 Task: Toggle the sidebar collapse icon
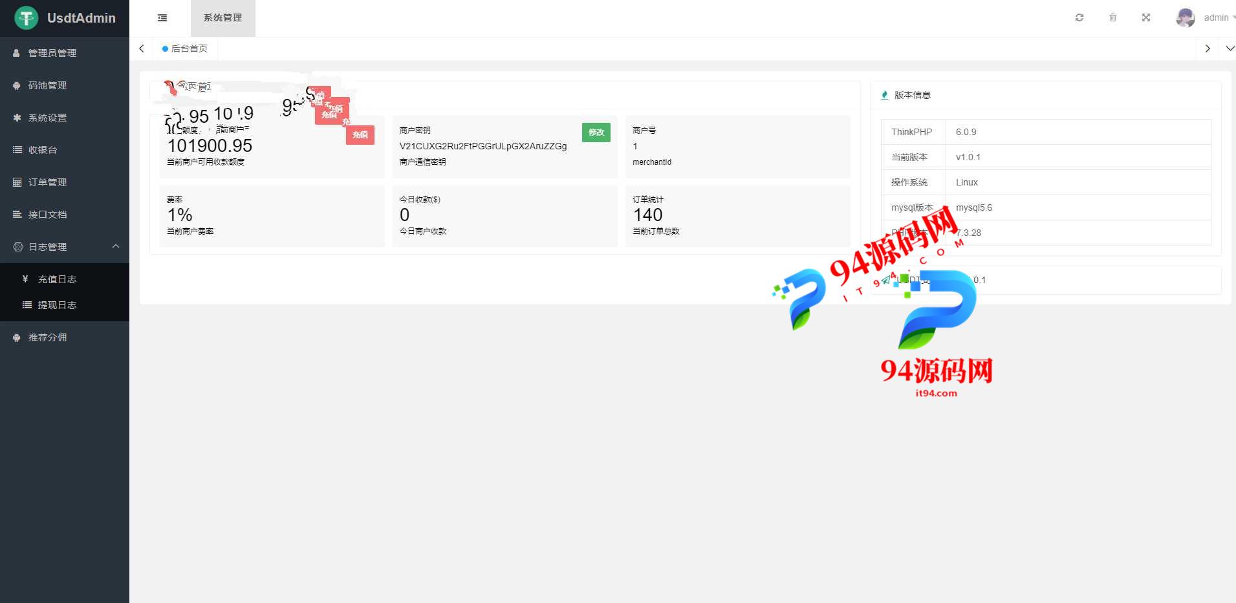162,18
